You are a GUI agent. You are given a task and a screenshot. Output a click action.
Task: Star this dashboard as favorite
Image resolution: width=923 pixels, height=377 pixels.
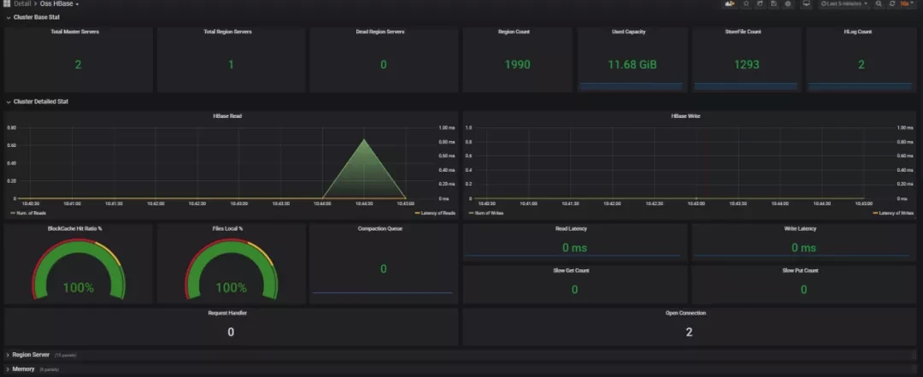tap(746, 4)
